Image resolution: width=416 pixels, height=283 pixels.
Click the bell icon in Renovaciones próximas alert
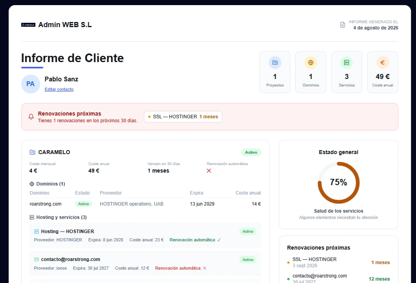[x=31, y=117]
